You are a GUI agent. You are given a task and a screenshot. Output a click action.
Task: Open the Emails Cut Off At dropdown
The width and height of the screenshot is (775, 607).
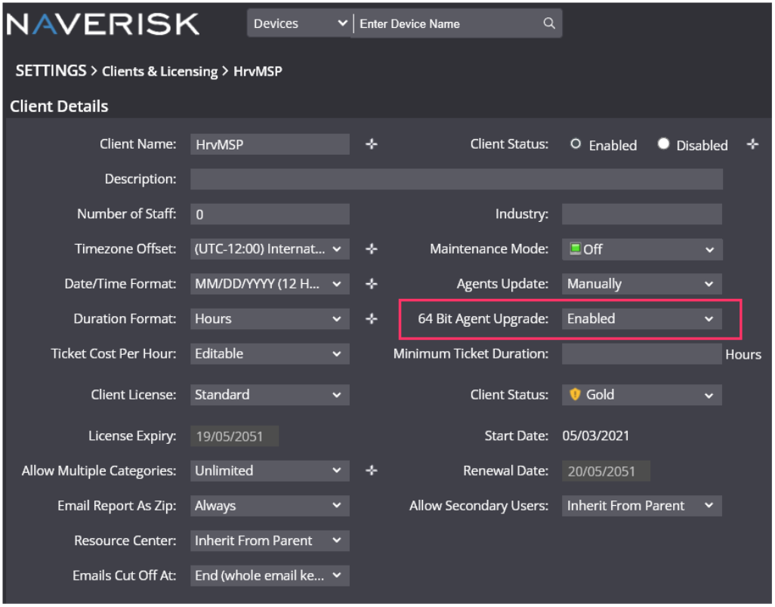[270, 576]
